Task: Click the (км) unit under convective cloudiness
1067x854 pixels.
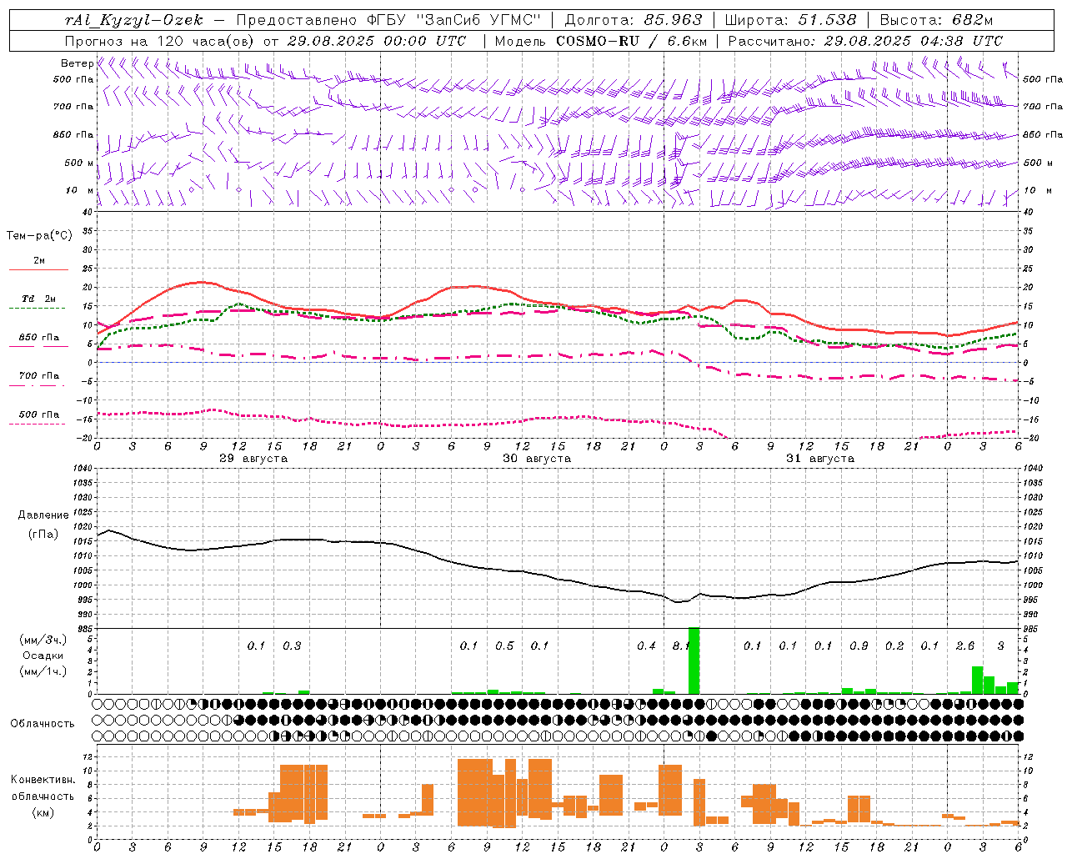Action: click(x=43, y=812)
